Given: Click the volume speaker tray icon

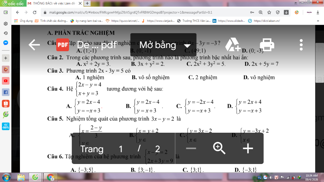Looking at the screenshot, I should [x=271, y=178].
